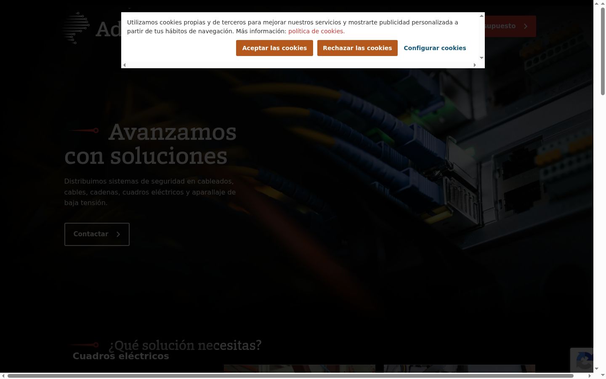Click the Distribuimos sistemas de seguridad paragraph
The width and height of the screenshot is (606, 379).
[x=150, y=192]
